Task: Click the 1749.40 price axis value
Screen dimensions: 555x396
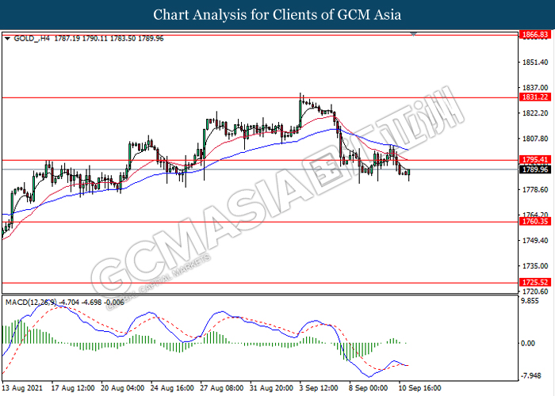Action: click(x=535, y=241)
